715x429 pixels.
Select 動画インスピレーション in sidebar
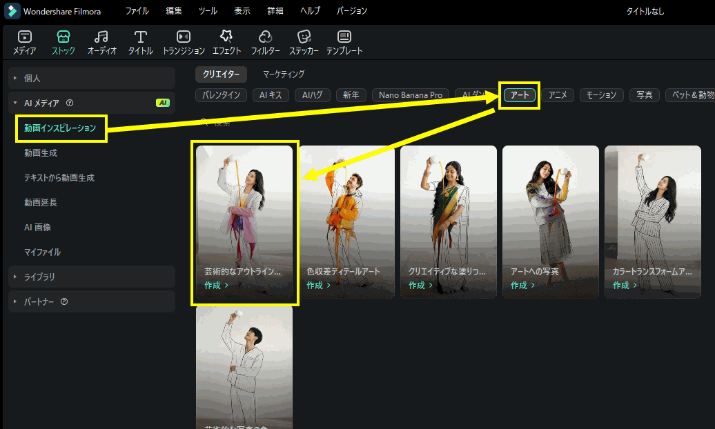pos(60,128)
